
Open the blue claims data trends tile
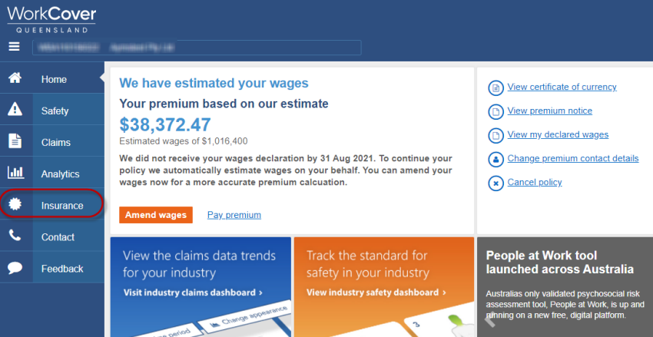[x=201, y=287]
